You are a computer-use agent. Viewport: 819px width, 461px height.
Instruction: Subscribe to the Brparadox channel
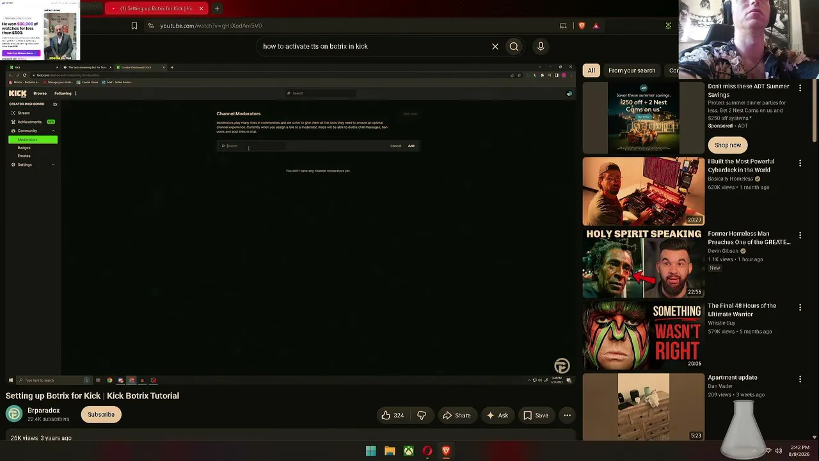[101, 414]
